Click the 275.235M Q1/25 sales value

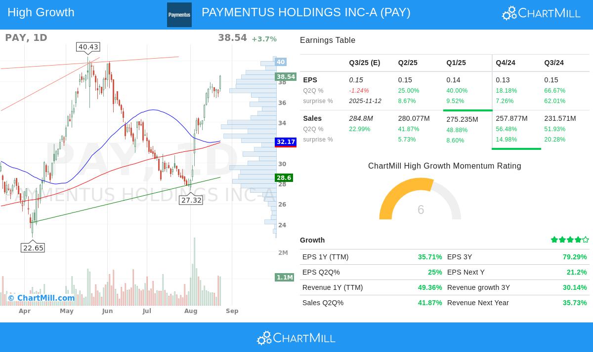[463, 119]
